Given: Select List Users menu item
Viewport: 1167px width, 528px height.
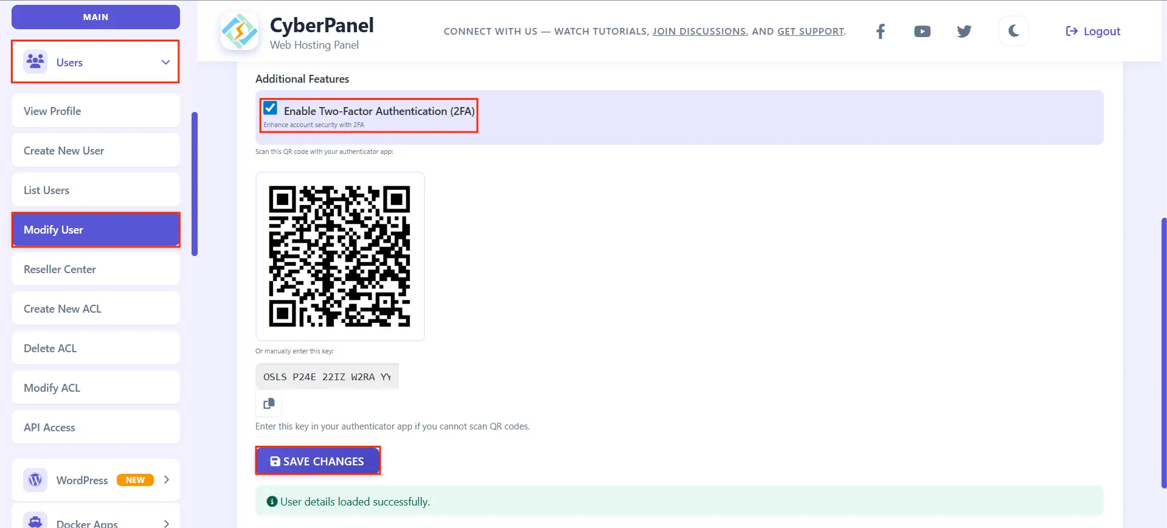Looking at the screenshot, I should tap(95, 190).
